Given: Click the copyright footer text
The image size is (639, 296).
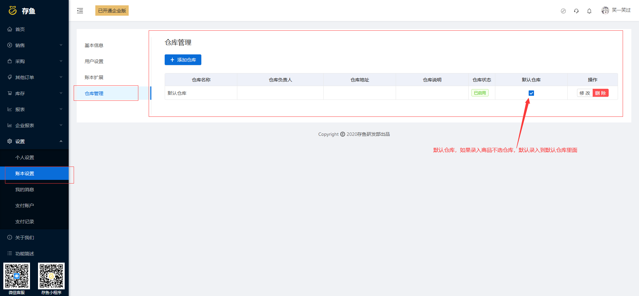Looking at the screenshot, I should [354, 134].
